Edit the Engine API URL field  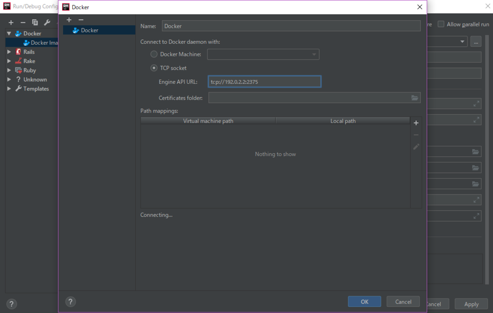pyautogui.click(x=264, y=82)
